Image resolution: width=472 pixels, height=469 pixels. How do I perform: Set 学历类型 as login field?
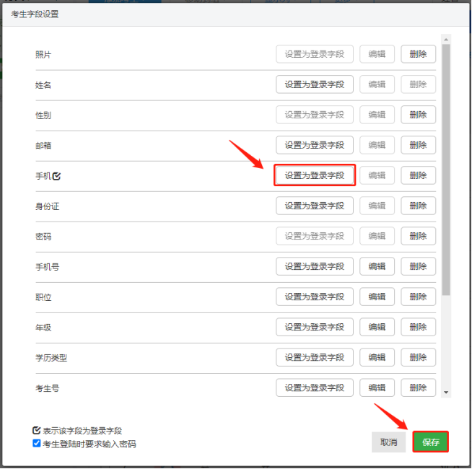tap(315, 357)
